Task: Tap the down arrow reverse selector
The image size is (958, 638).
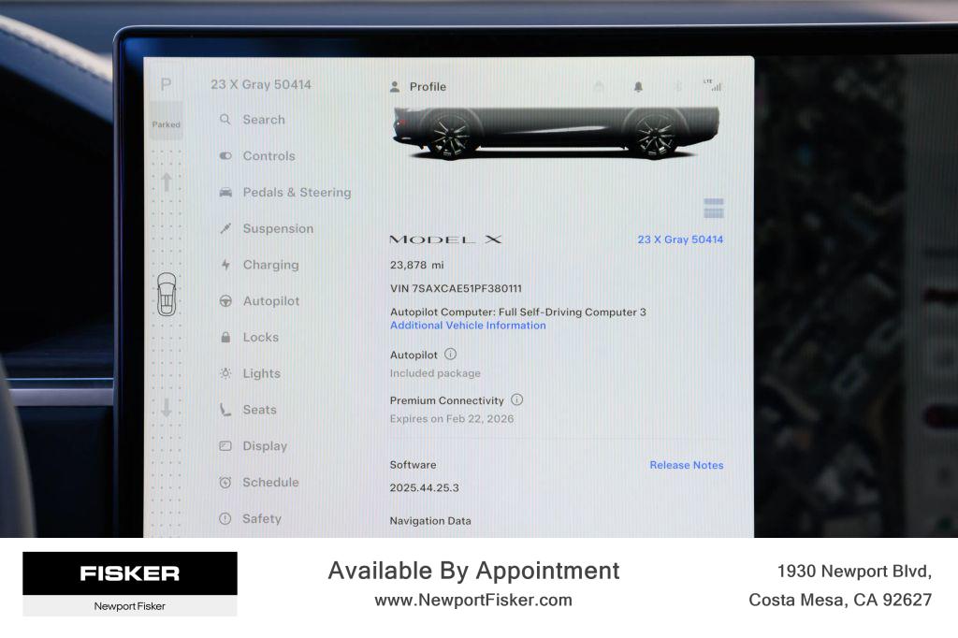Action: (167, 407)
